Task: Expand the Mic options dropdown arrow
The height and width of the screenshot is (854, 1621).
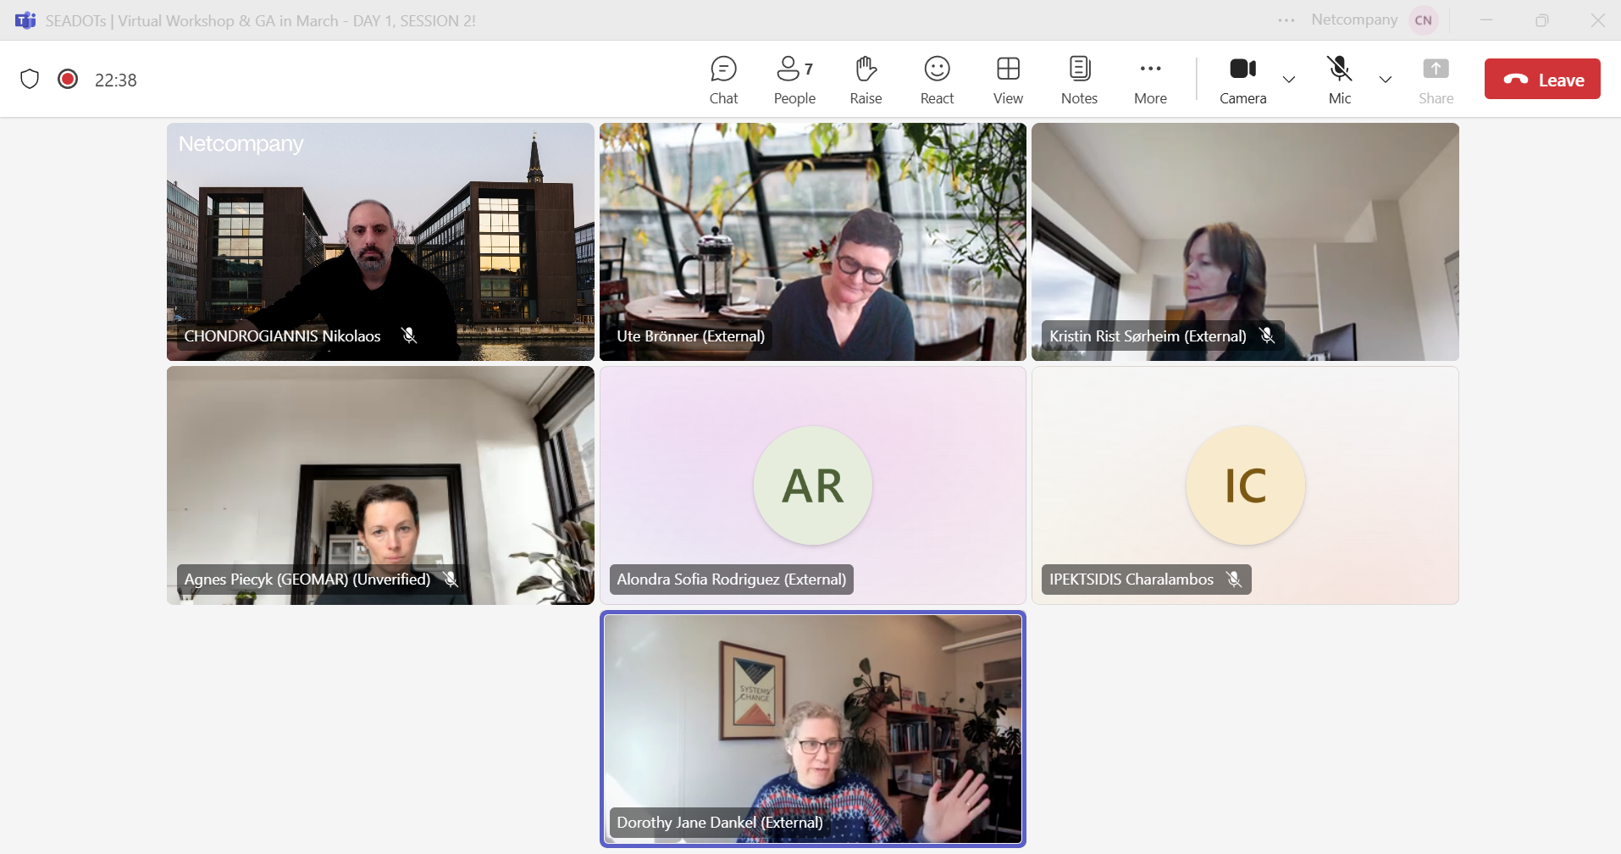Action: pyautogui.click(x=1386, y=80)
